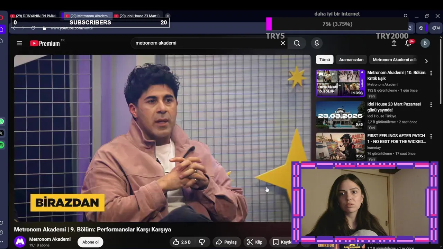Viewport: 443px width, 249px height.
Task: Open the 'FIRST FEELINGS AFTER PATCH 1' title link
Action: [397, 139]
